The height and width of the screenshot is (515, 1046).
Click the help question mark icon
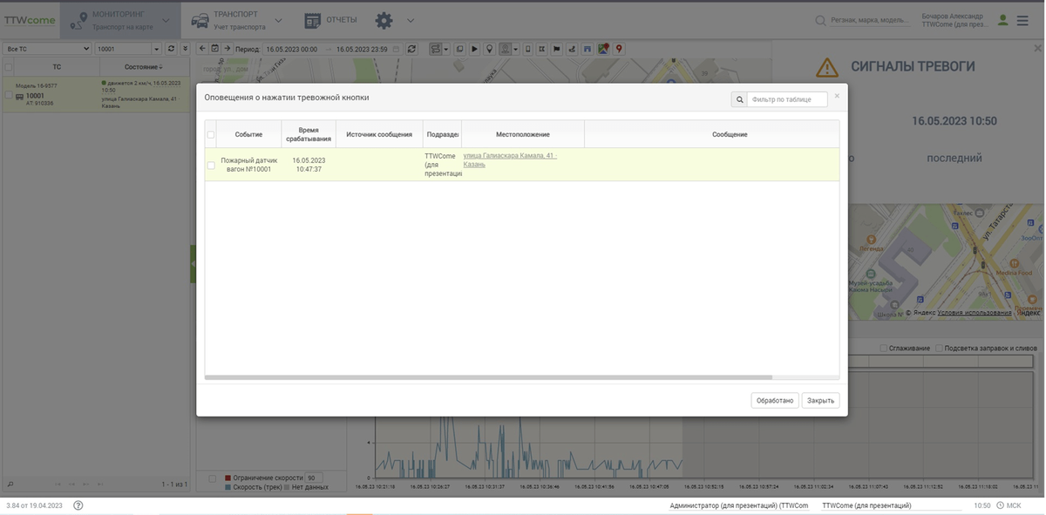(78, 505)
